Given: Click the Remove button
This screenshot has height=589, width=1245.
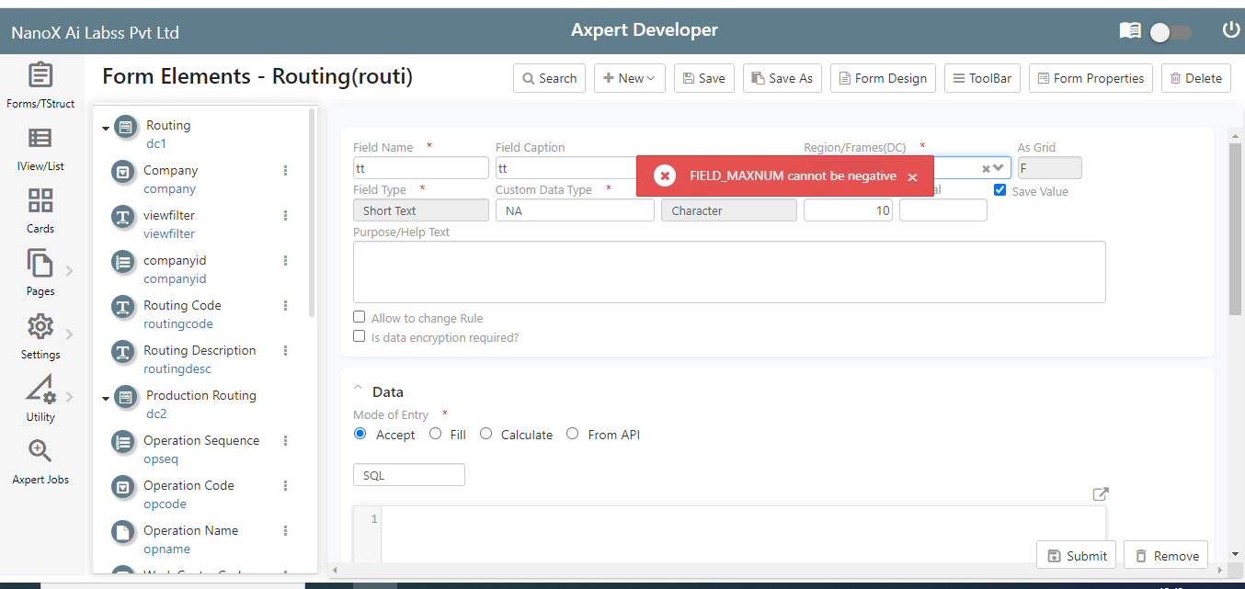Looking at the screenshot, I should tap(1166, 555).
